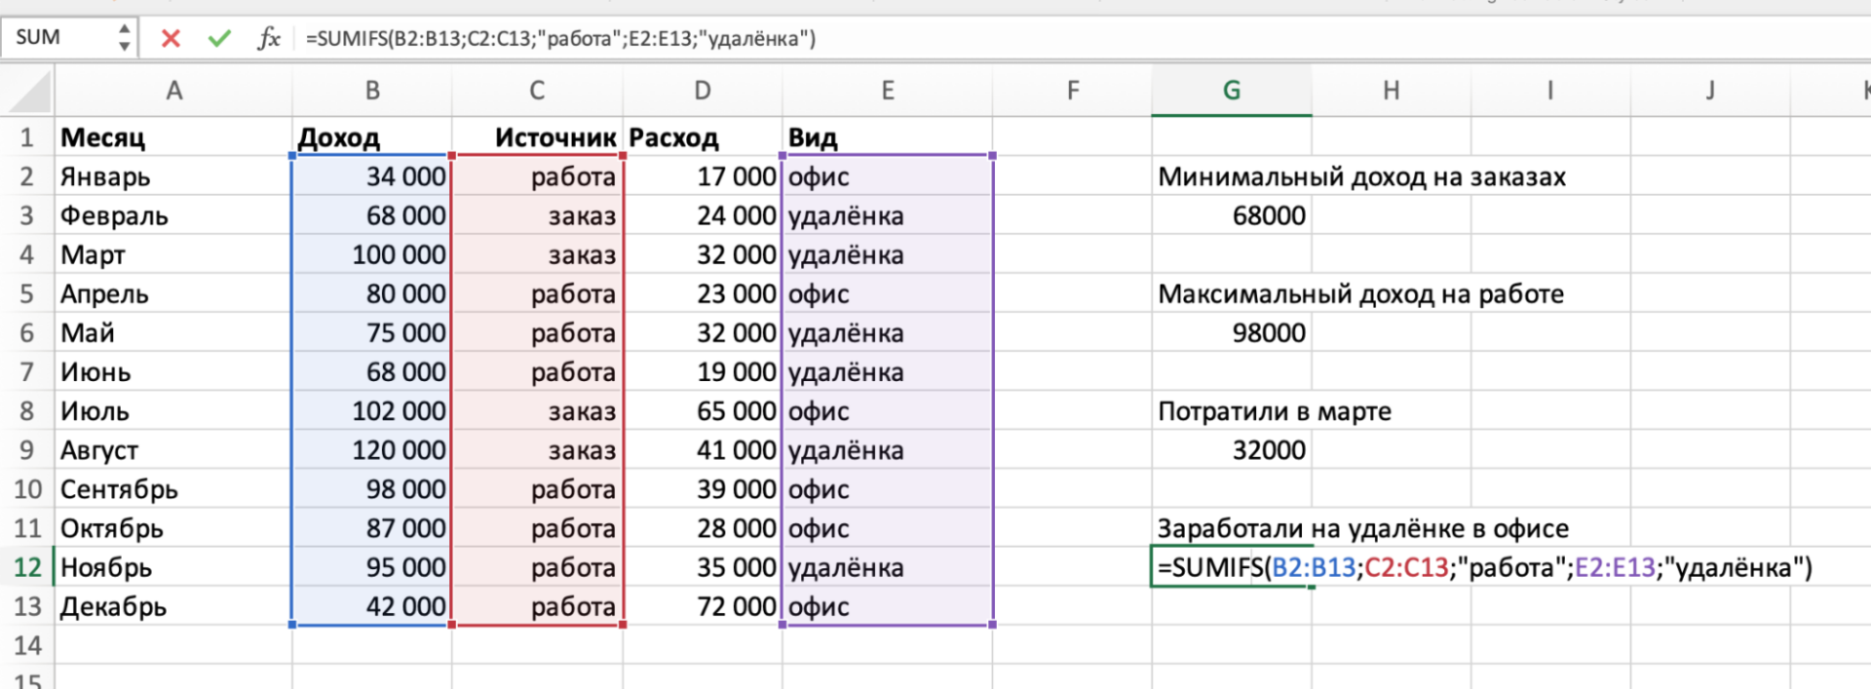Click the SUMIFS formula in cell G12
Screen dimensions: 1871x689
1232,567
